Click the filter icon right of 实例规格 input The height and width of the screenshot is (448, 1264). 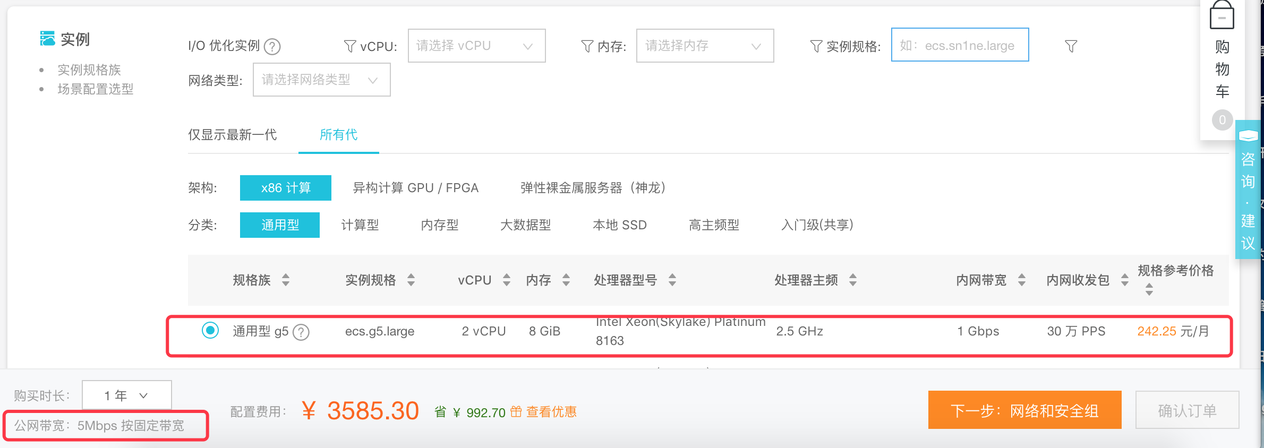tap(1071, 46)
